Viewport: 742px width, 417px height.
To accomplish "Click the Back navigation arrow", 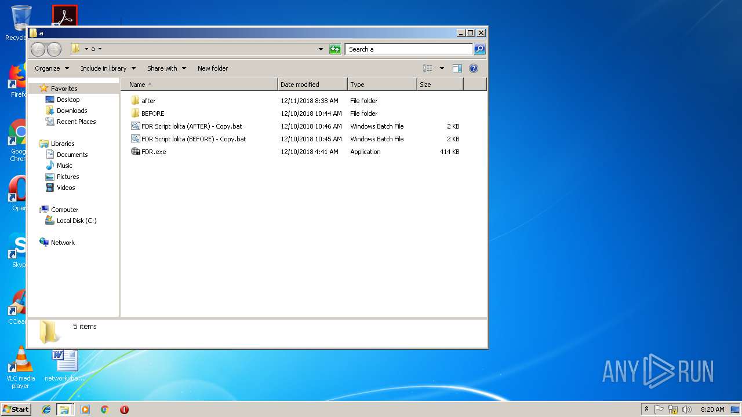I will click(x=38, y=49).
